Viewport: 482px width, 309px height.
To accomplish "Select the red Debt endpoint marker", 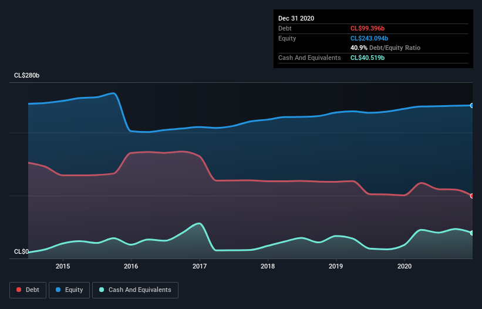I will coord(472,196).
